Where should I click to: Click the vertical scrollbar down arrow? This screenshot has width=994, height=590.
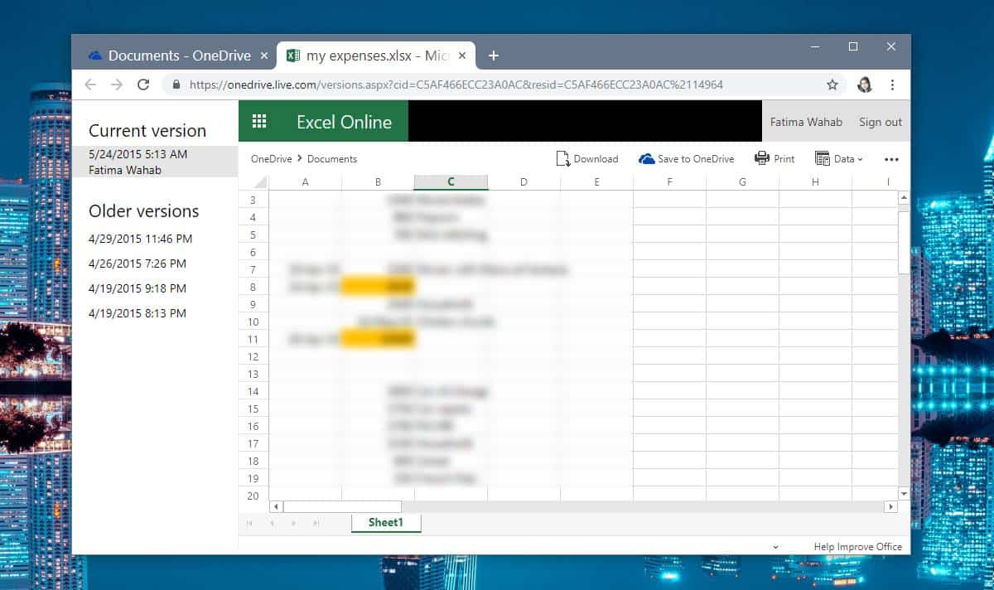tap(904, 494)
